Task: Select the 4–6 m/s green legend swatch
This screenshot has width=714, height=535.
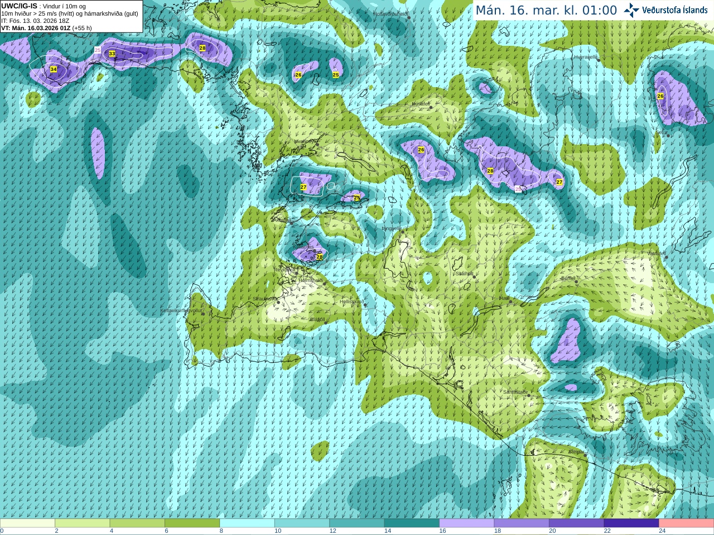Action: click(137, 523)
